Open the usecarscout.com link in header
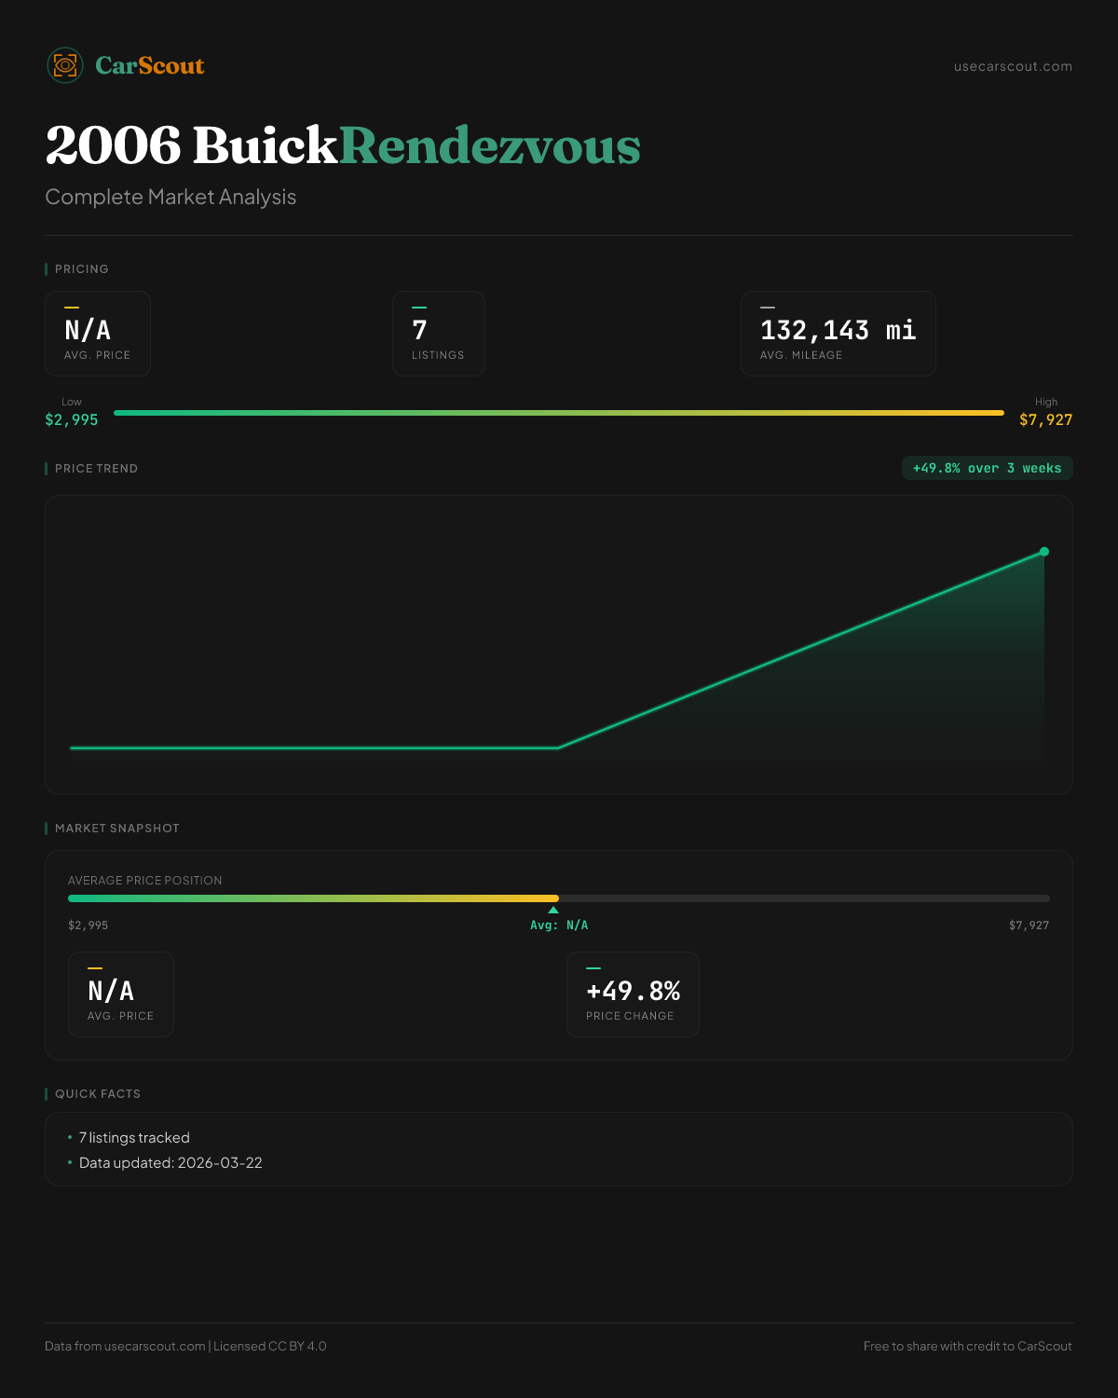1118x1398 pixels. coord(1012,66)
